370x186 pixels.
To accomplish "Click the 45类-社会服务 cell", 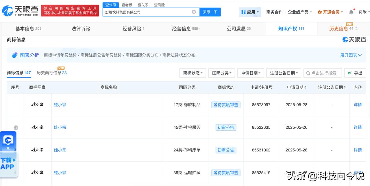I will (x=187, y=127).
